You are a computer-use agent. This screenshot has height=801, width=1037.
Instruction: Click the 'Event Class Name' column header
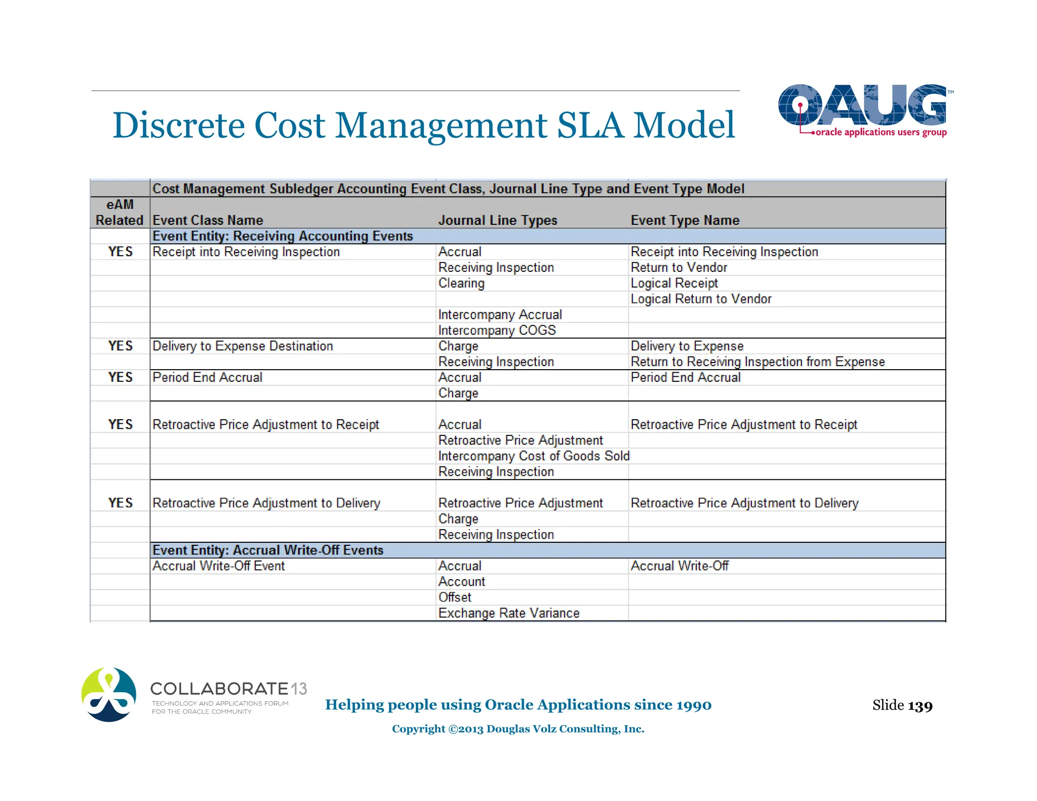(208, 220)
